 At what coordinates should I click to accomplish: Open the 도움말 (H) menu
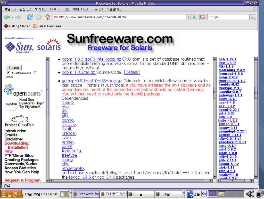pos(114,9)
